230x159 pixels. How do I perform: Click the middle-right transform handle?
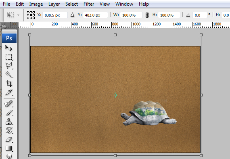201,95
